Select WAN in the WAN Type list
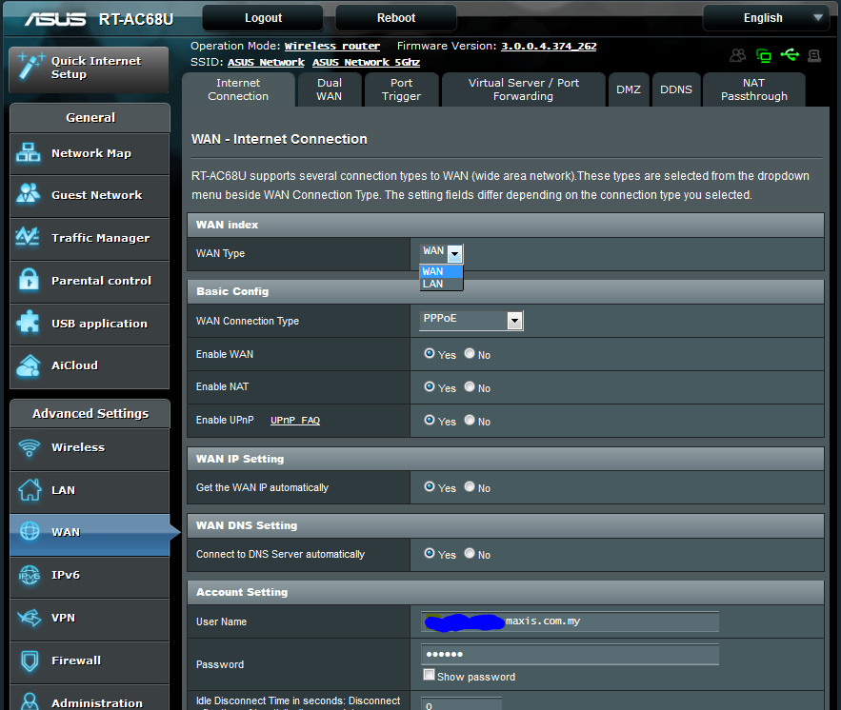This screenshot has width=841, height=710. [441, 271]
